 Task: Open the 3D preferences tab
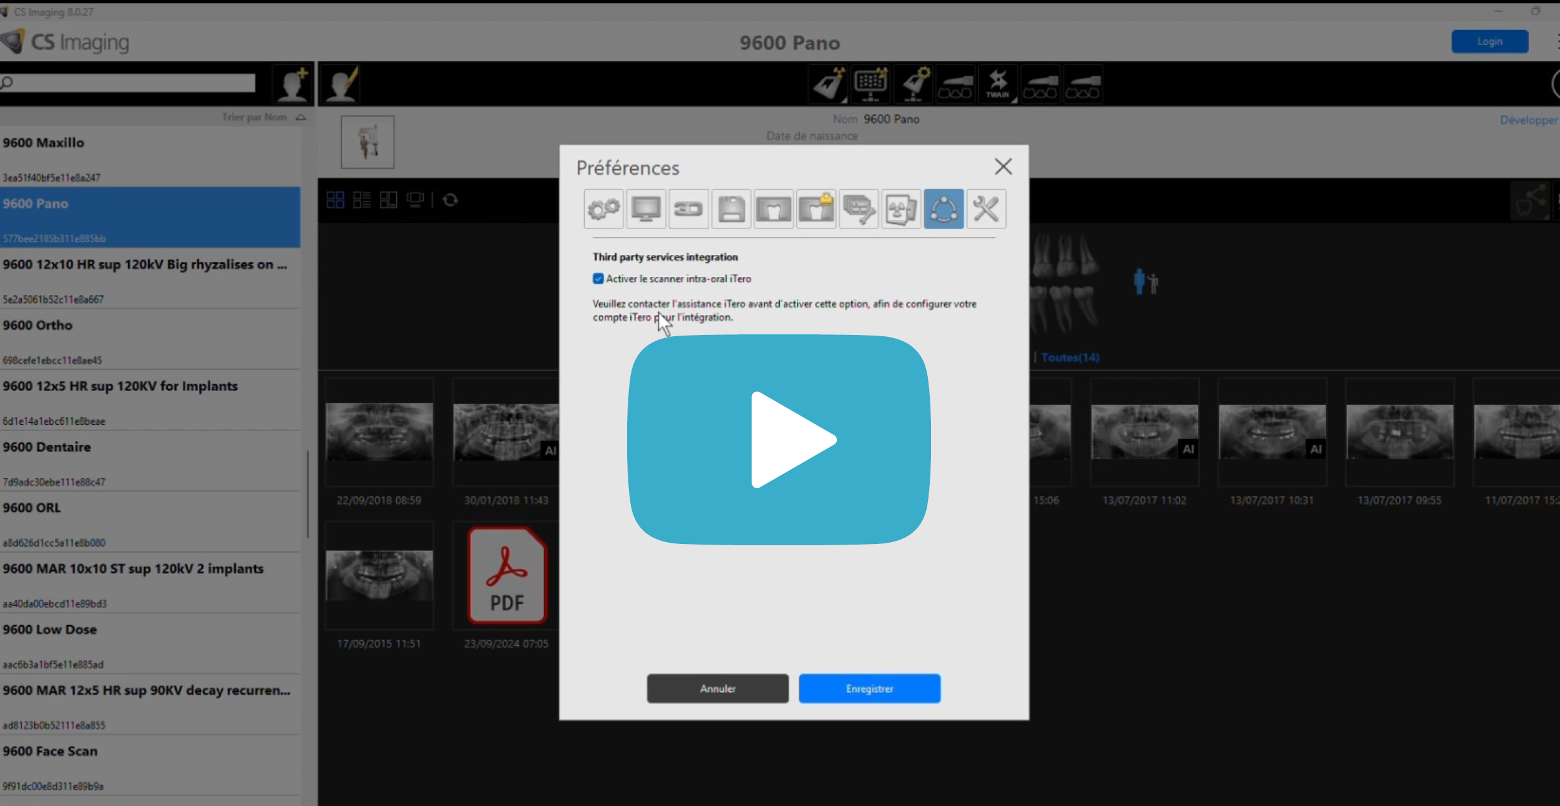point(688,209)
